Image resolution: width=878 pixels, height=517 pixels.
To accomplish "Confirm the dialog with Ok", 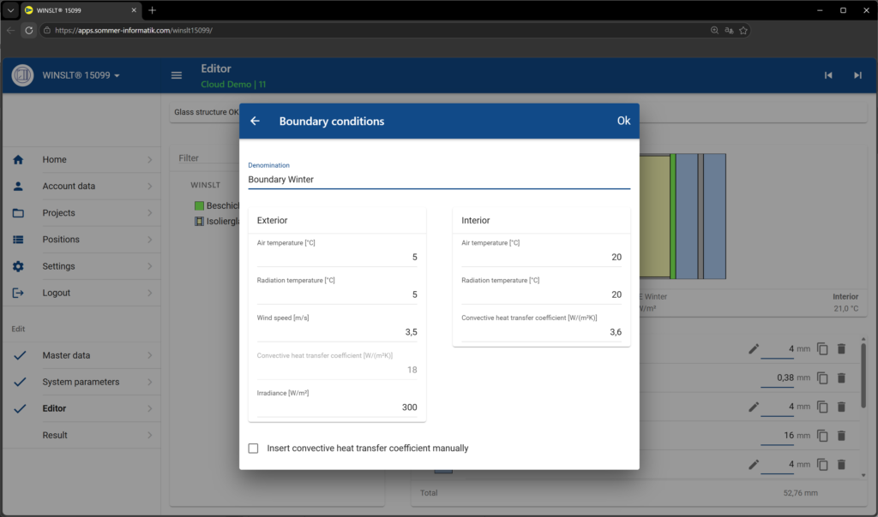I will (x=623, y=121).
